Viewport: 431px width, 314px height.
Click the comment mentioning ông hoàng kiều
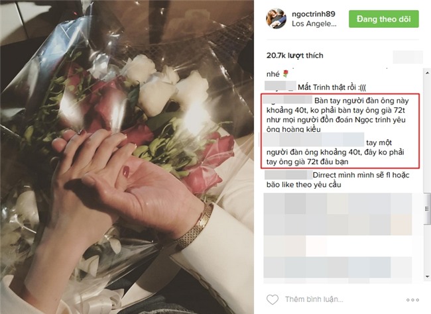338,115
